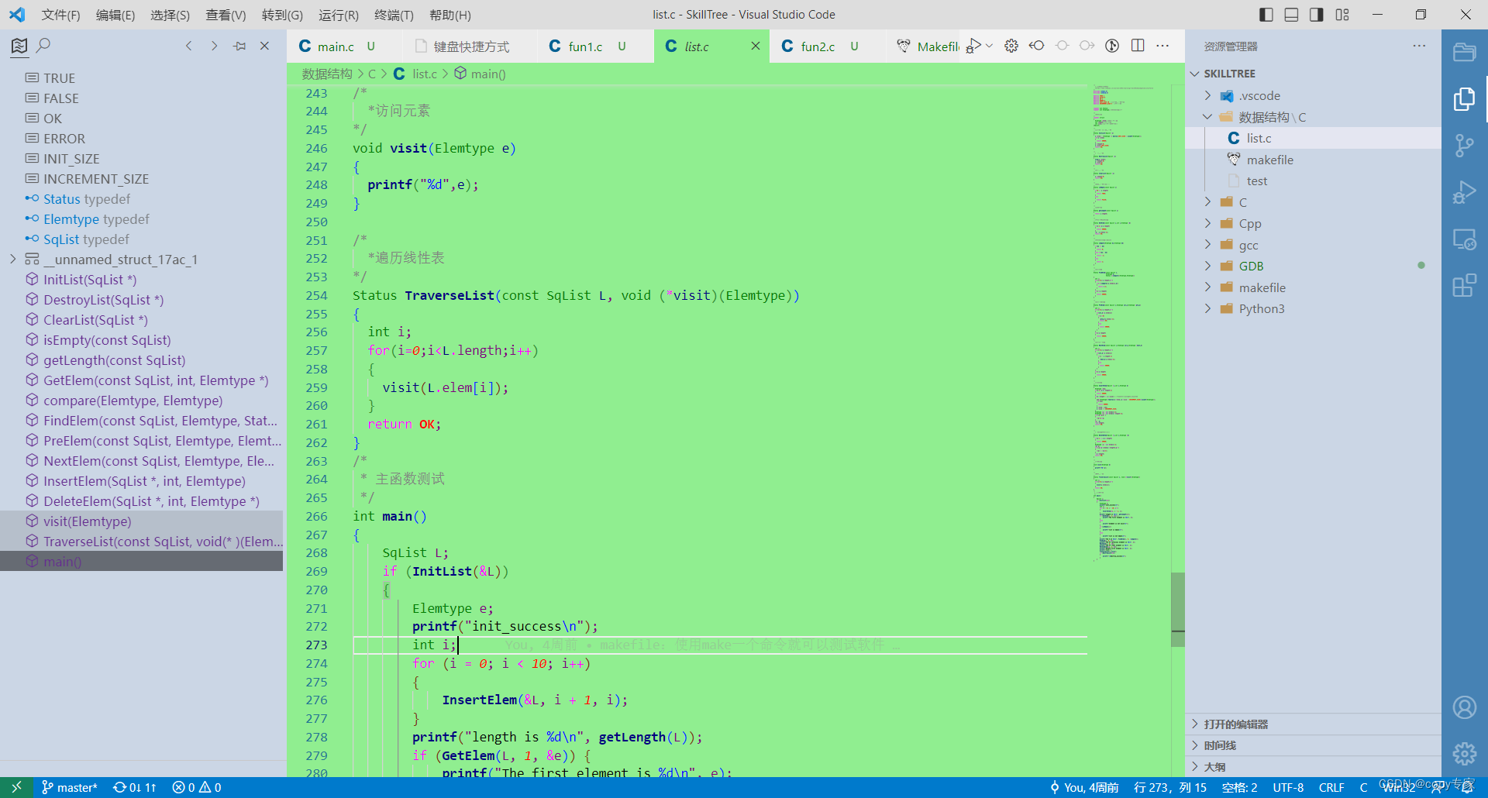Open the 帮助 menu
This screenshot has width=1488, height=798.
(451, 14)
